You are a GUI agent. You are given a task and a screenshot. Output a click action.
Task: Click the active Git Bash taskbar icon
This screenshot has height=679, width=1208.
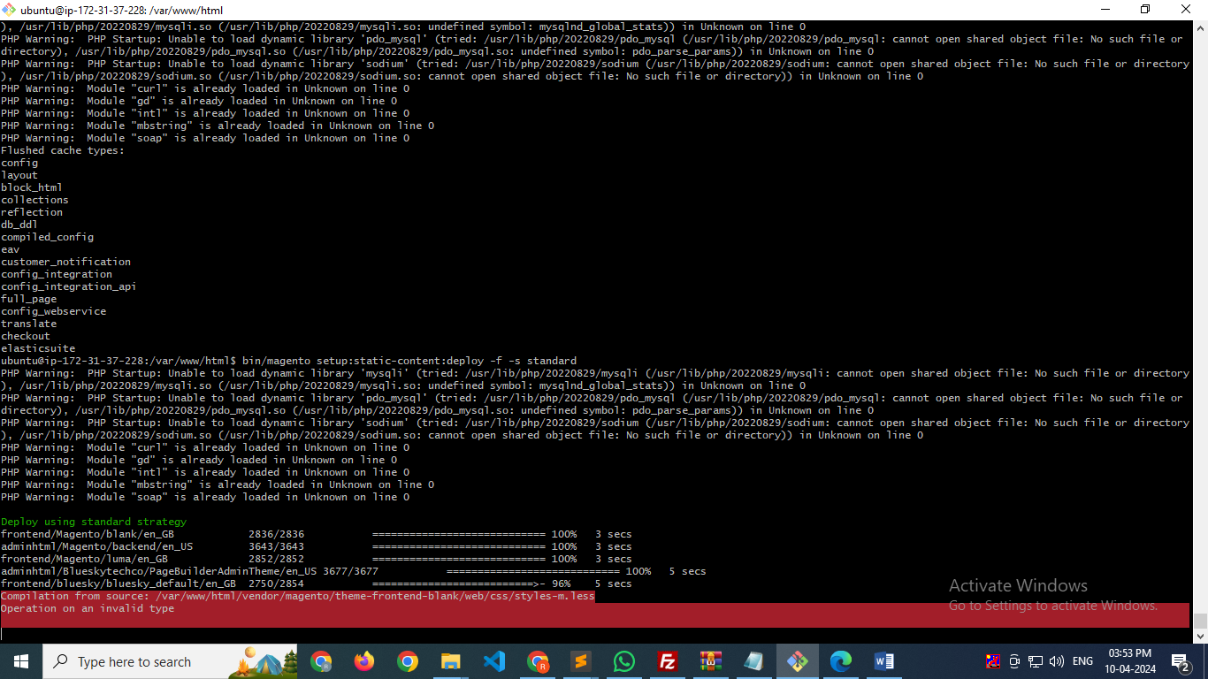(798, 661)
